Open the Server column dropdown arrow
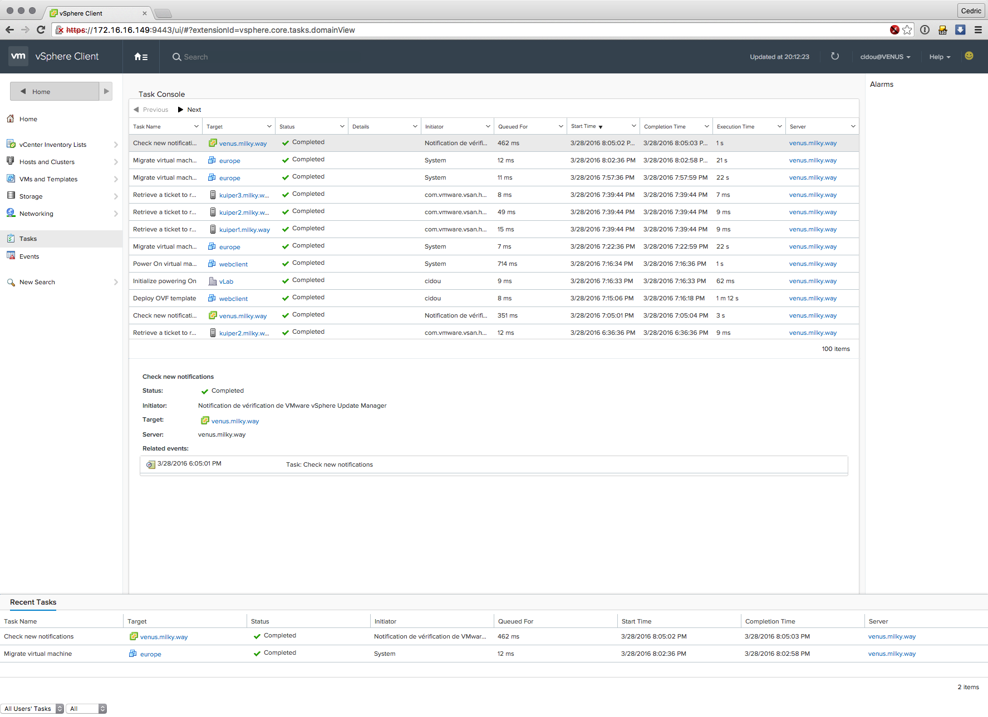 click(x=853, y=126)
